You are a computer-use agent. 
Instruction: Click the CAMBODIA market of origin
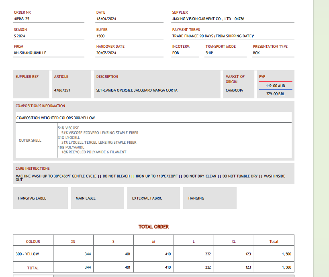[234, 90]
